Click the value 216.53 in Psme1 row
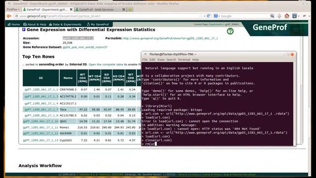 [82, 128]
